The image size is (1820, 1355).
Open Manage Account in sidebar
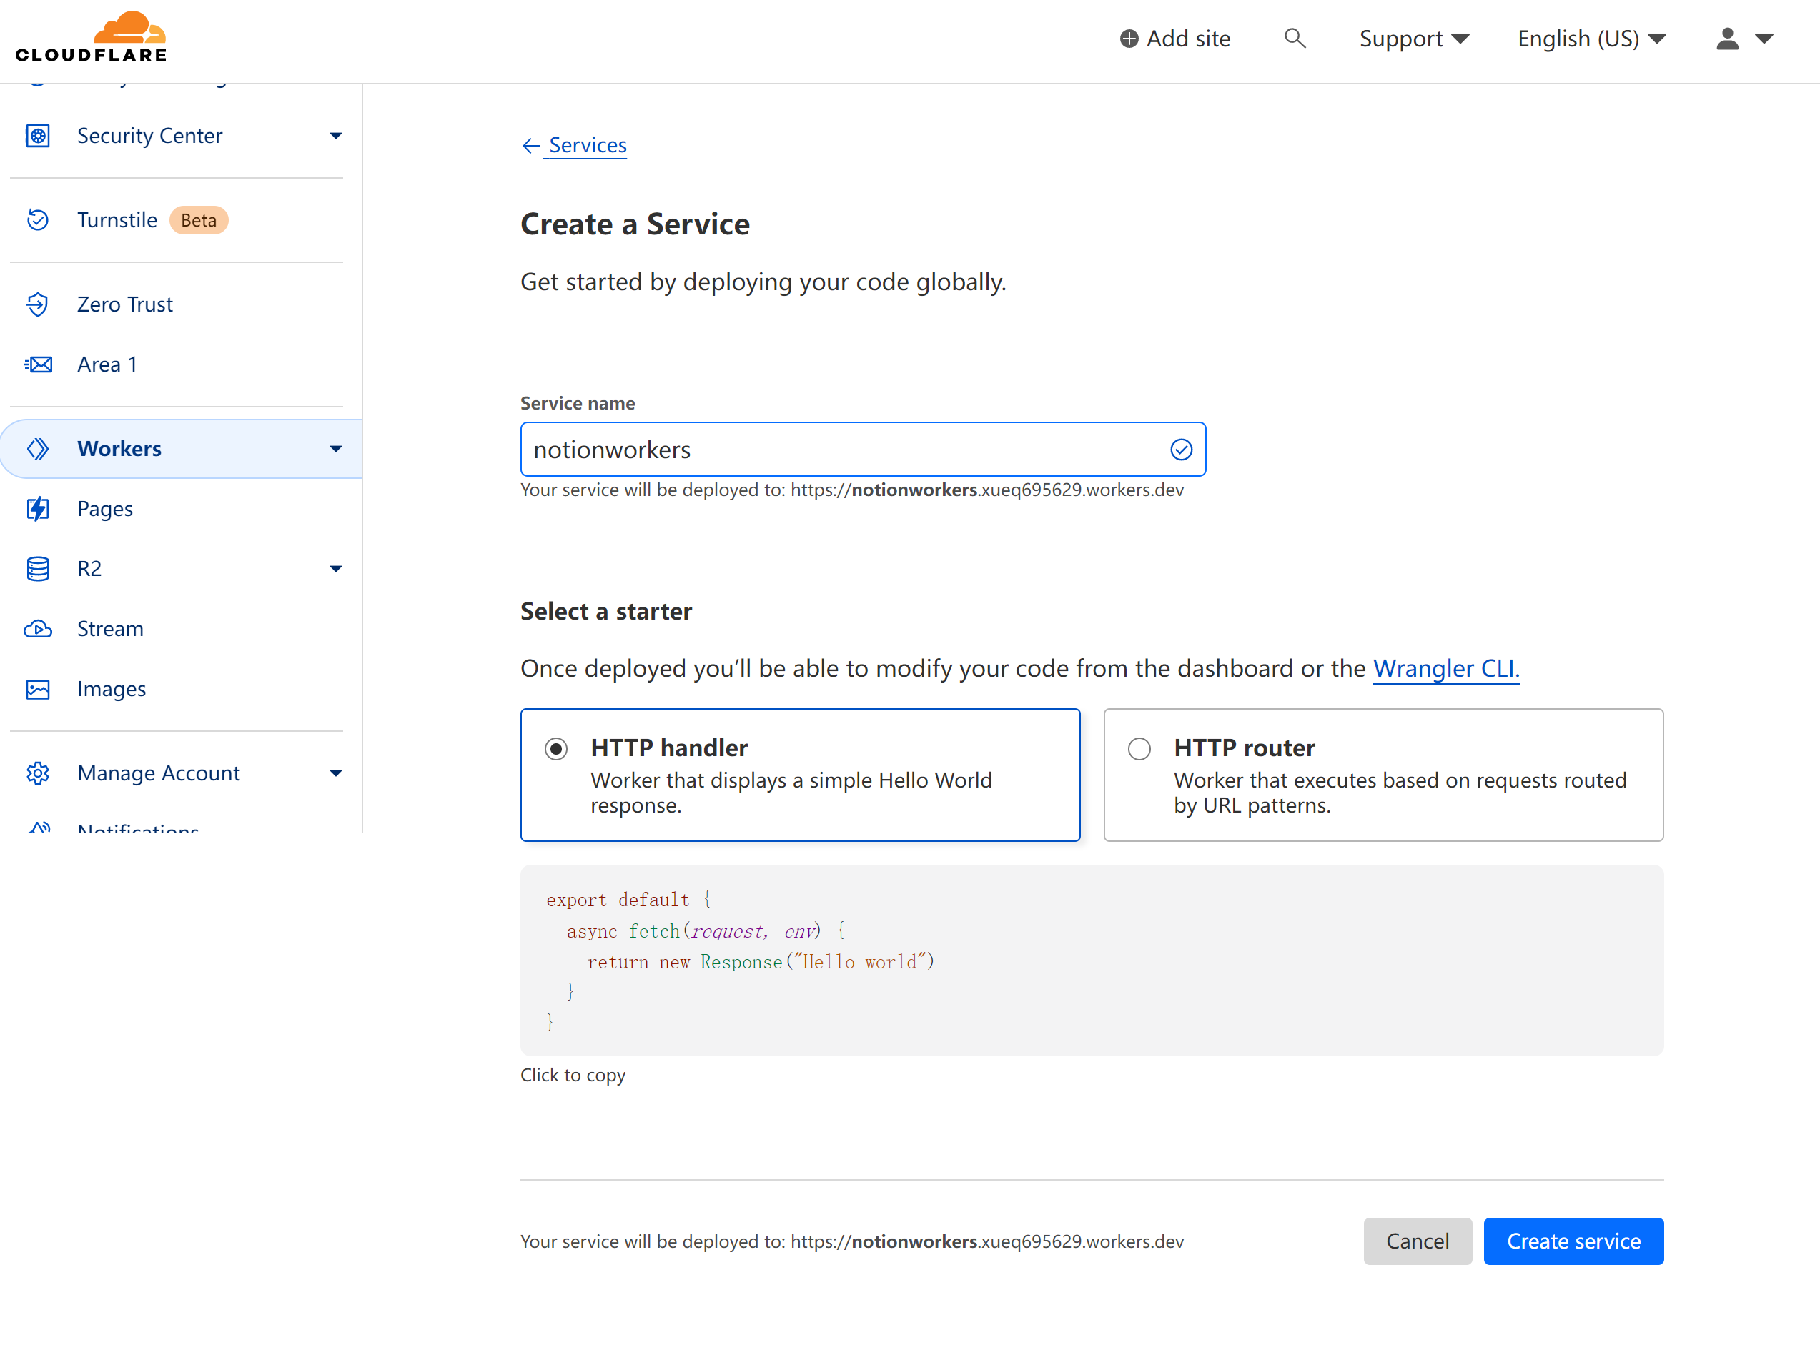158,773
